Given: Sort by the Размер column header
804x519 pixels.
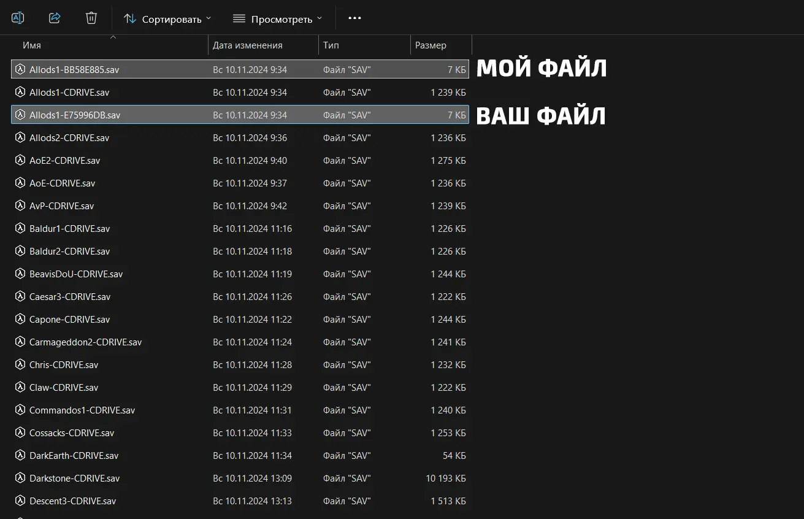Looking at the screenshot, I should [x=431, y=45].
